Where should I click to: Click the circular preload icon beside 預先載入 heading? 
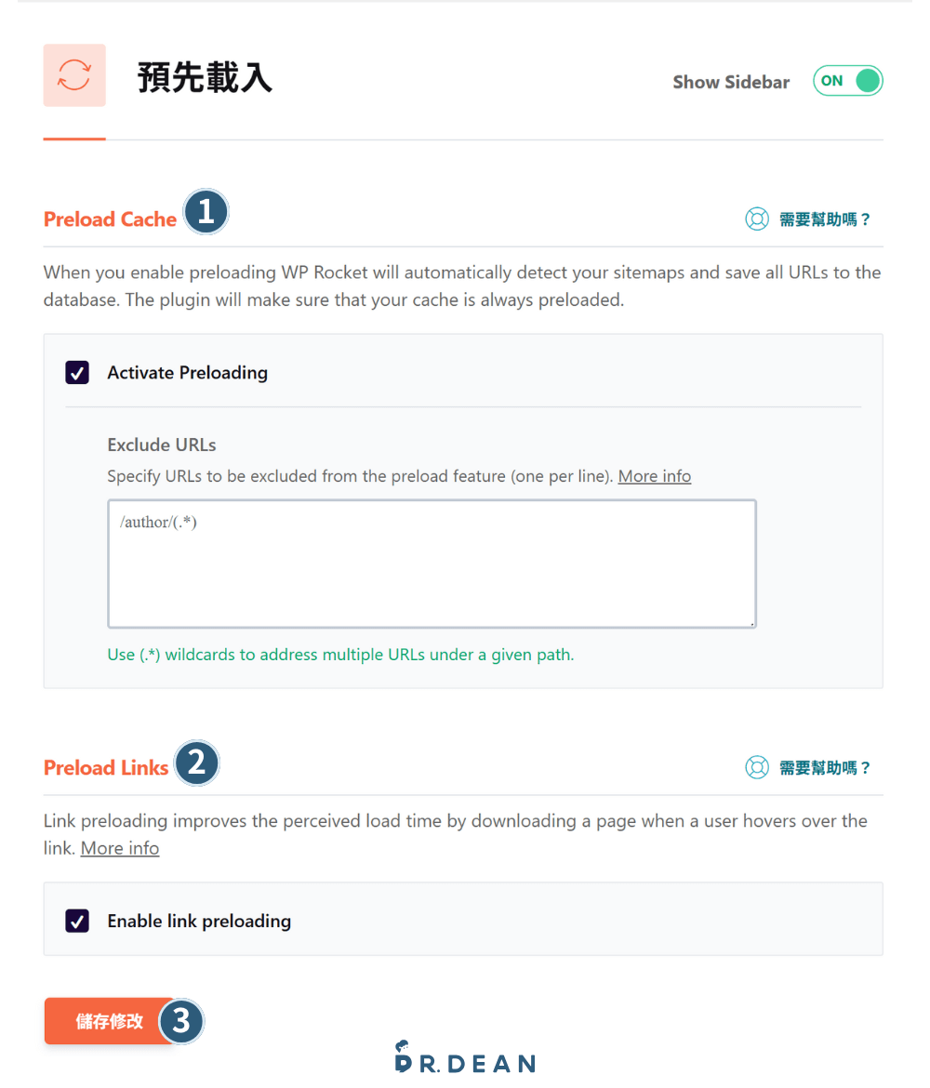pyautogui.click(x=74, y=75)
